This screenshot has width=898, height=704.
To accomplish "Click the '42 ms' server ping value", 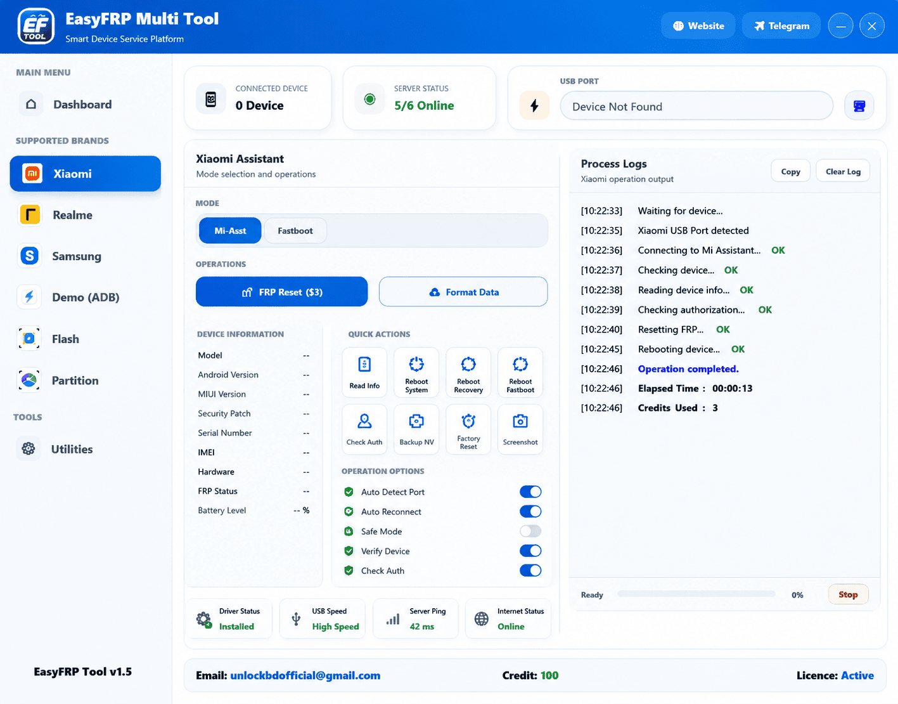I will coord(422,627).
